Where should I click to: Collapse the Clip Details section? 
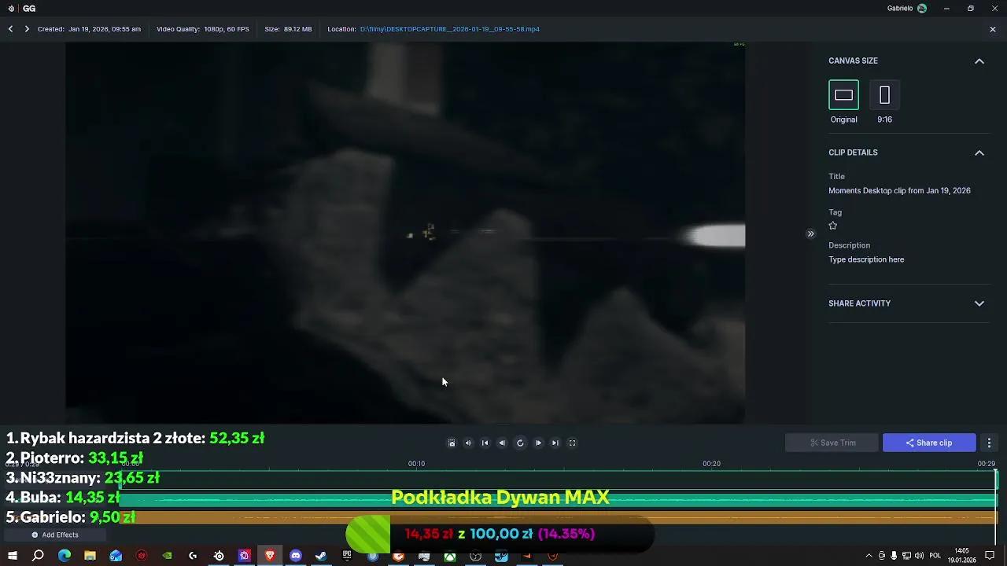pyautogui.click(x=979, y=153)
